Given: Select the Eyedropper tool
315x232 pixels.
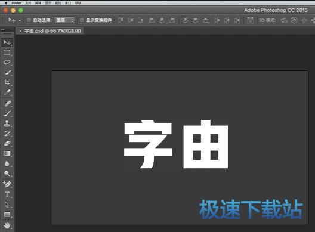Looking at the screenshot, I should (x=7, y=92).
